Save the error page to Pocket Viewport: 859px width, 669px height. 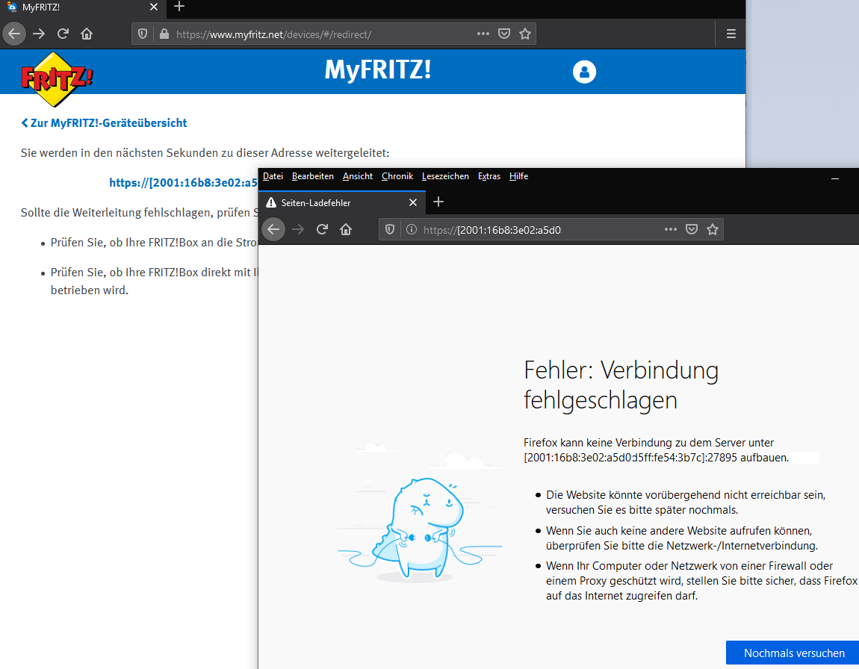click(692, 229)
